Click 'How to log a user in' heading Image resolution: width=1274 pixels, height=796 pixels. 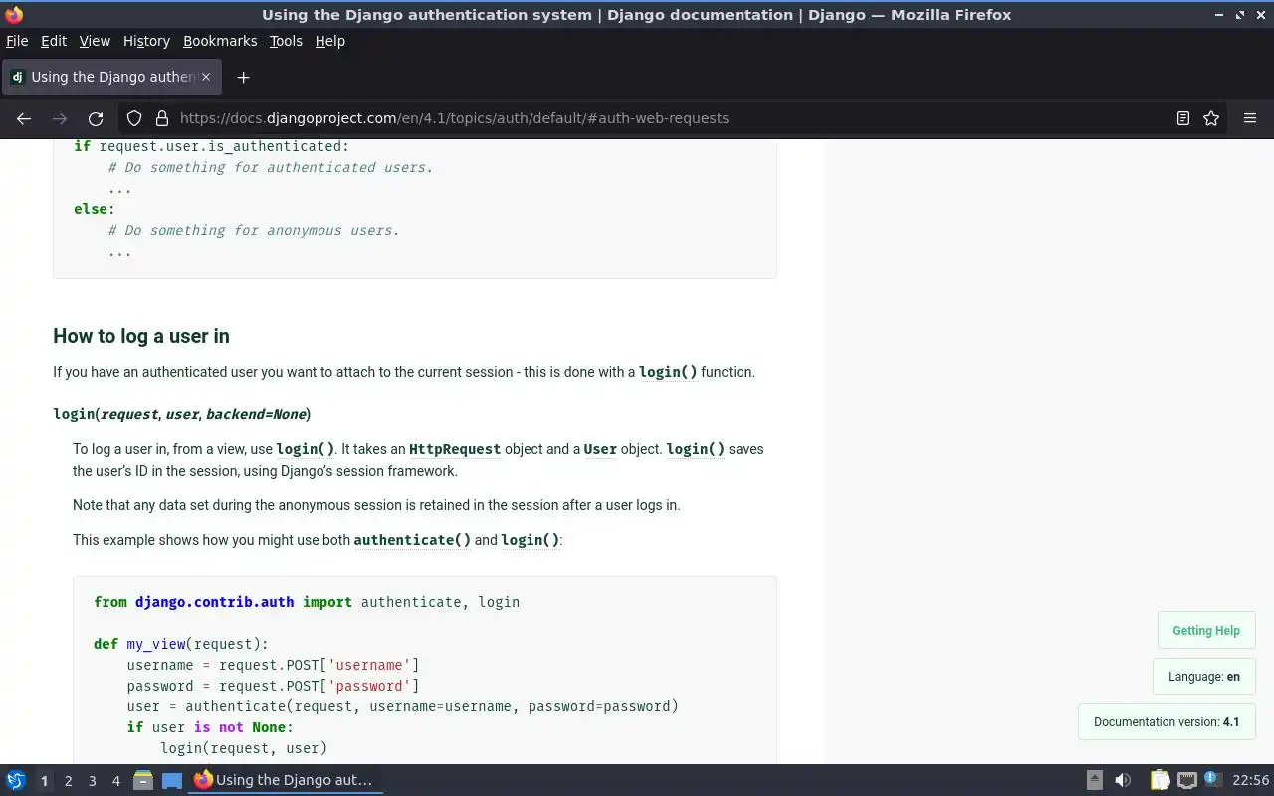[x=141, y=336]
